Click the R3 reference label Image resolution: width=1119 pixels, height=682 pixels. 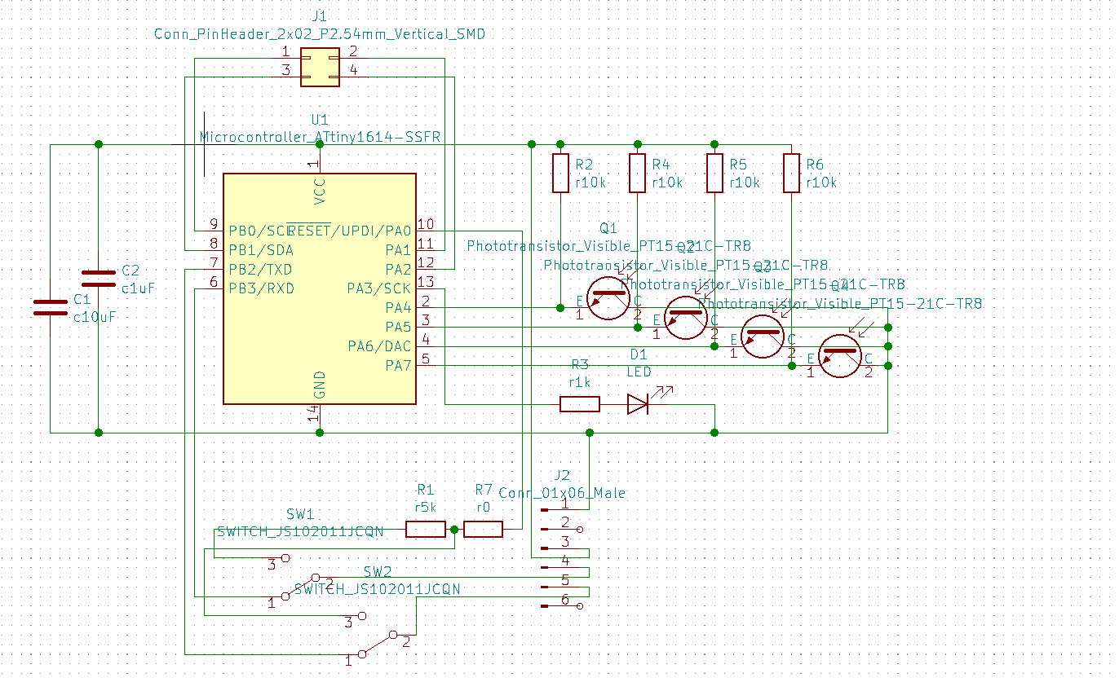580,364
